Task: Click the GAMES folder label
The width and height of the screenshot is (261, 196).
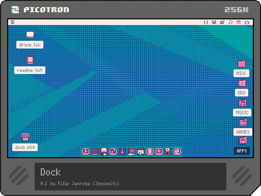Action: [x=243, y=132]
